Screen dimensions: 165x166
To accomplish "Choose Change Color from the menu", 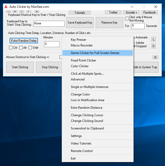I will coord(98,94).
